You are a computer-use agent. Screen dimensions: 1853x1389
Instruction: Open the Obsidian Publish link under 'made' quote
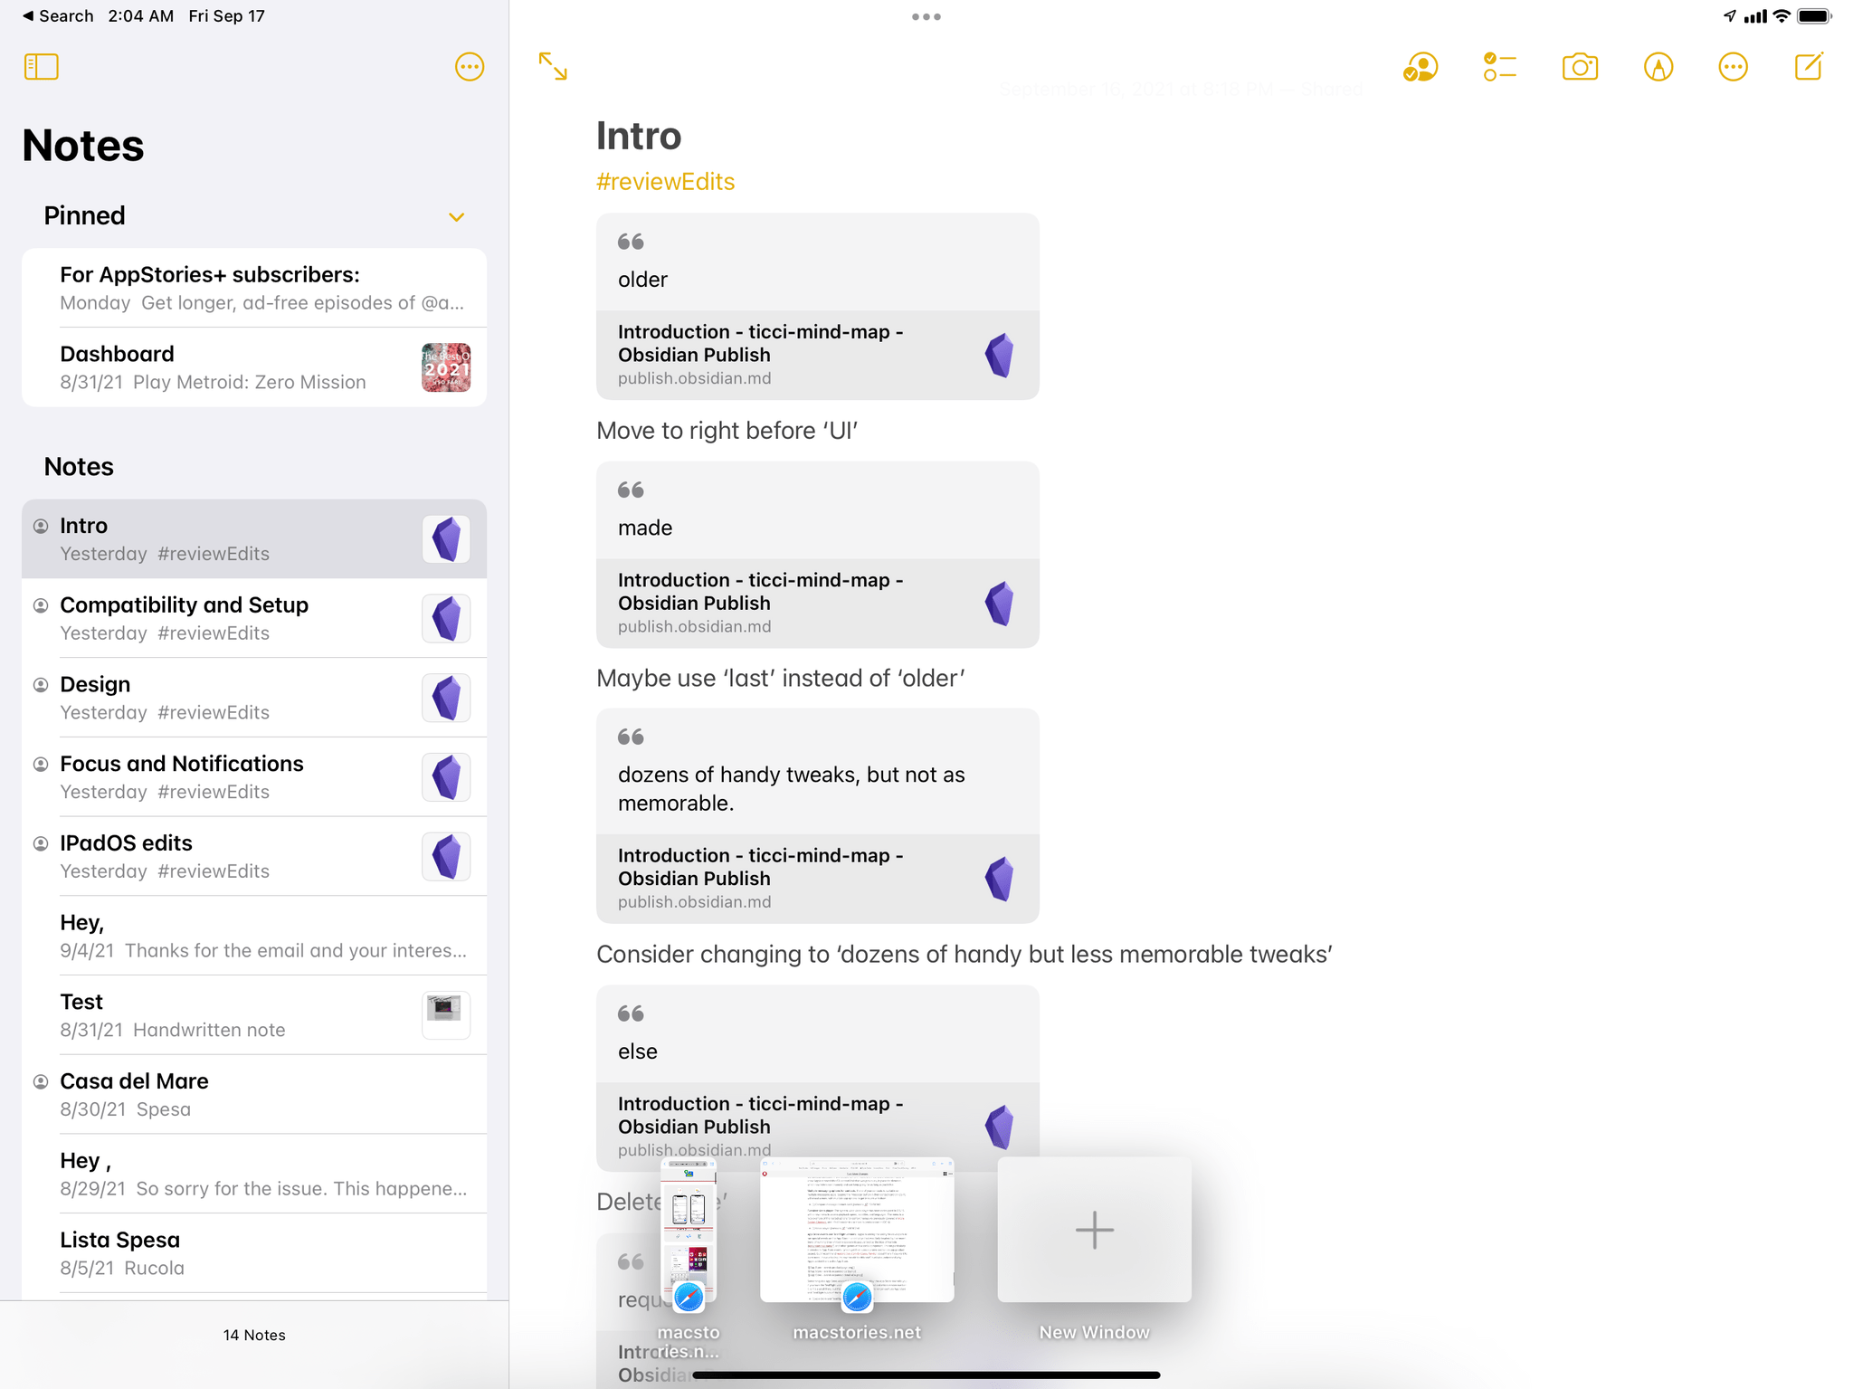point(817,603)
